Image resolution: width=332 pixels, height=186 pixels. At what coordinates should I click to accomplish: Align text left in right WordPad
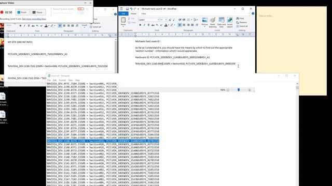click(x=180, y=25)
